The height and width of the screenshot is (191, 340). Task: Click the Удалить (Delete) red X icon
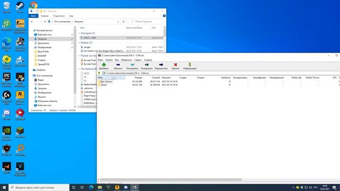click(x=175, y=65)
